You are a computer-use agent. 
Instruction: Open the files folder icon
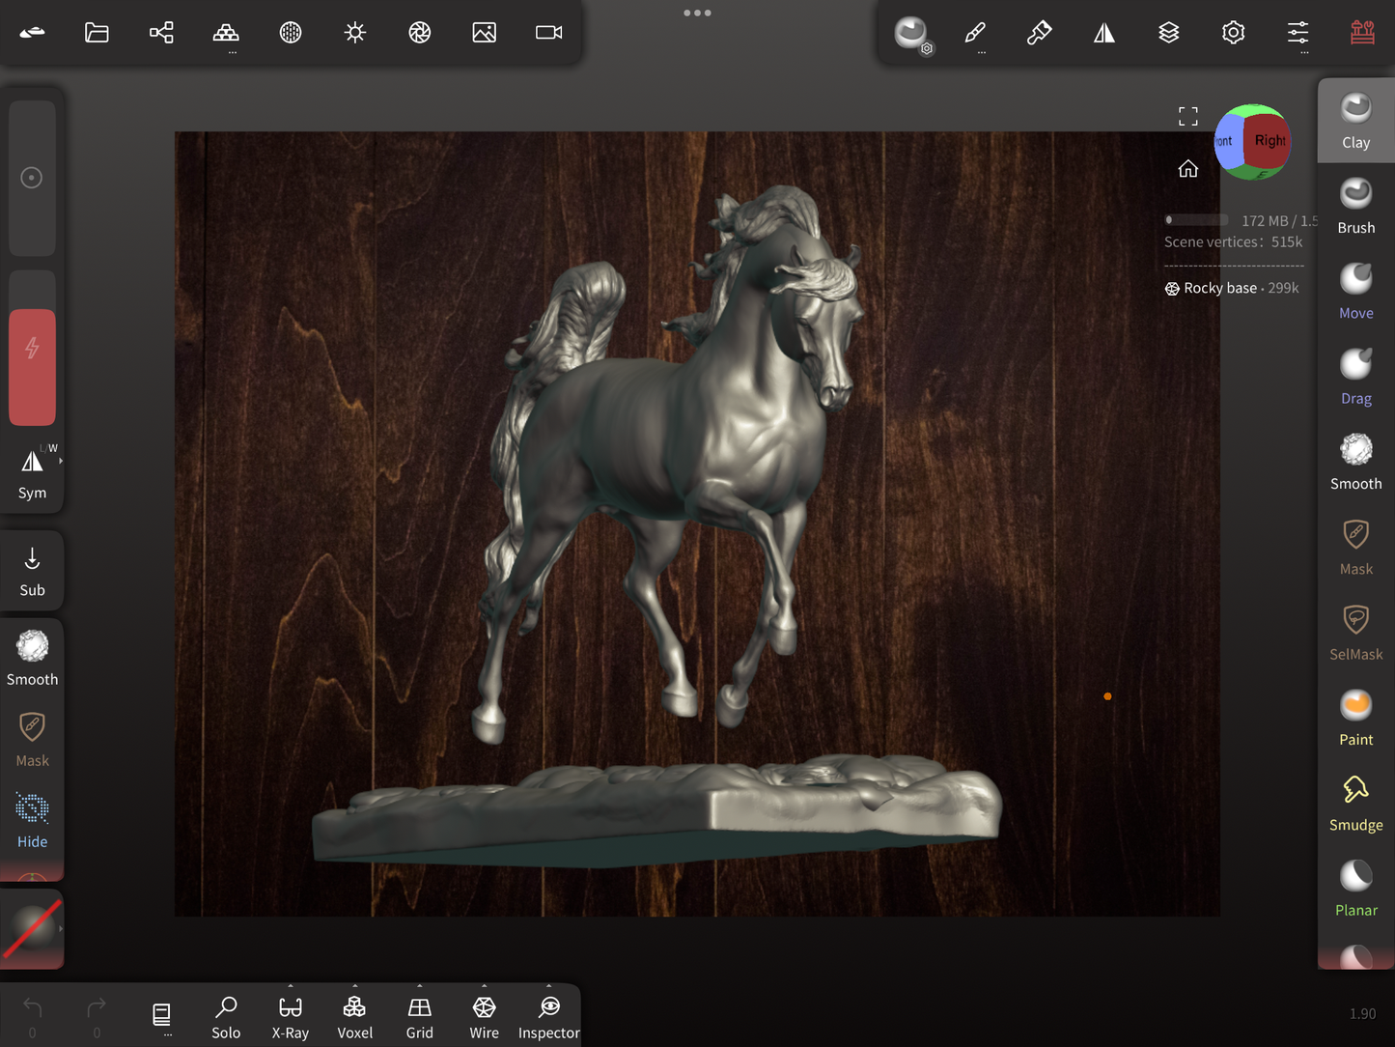[x=97, y=33]
